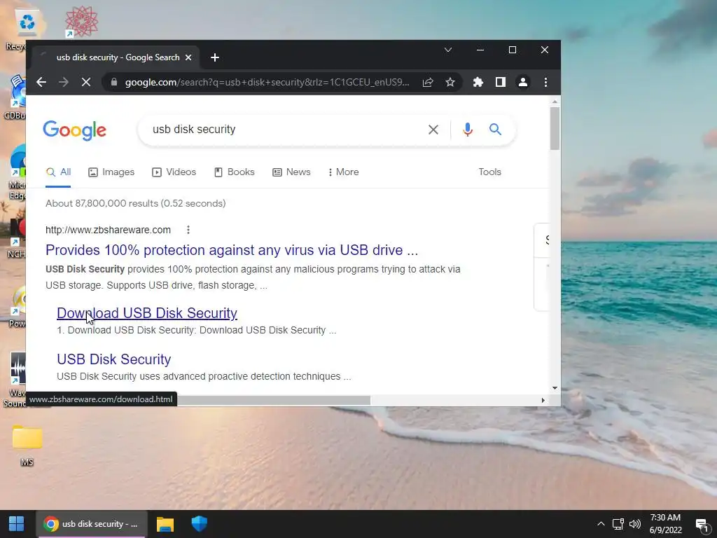
Task: Open the Windows Start menu
Action: click(17, 524)
